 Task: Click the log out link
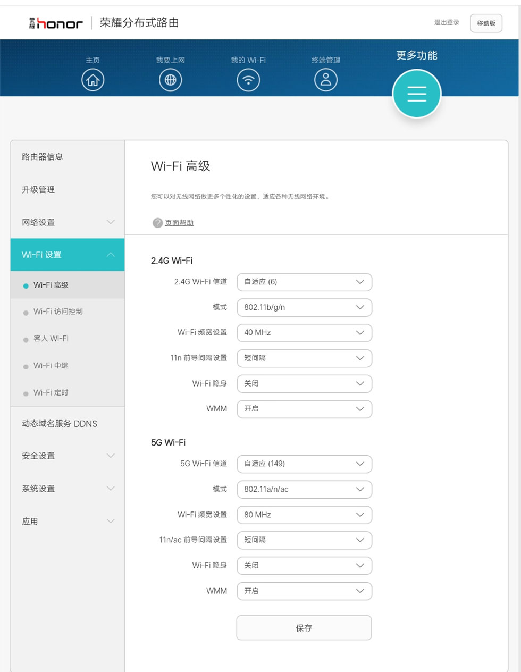pyautogui.click(x=447, y=22)
